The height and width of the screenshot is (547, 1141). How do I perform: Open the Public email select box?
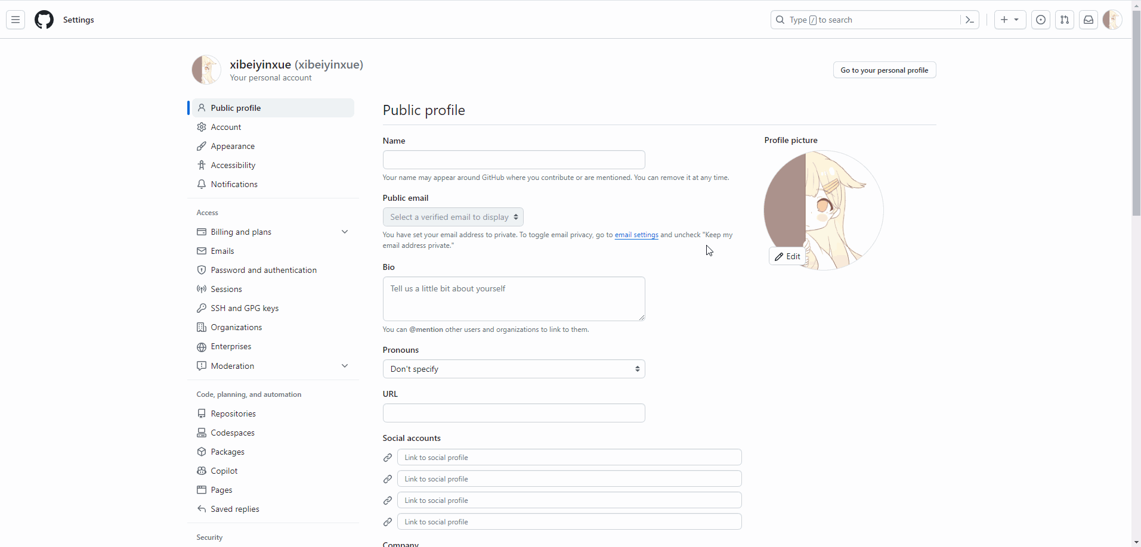click(x=453, y=217)
